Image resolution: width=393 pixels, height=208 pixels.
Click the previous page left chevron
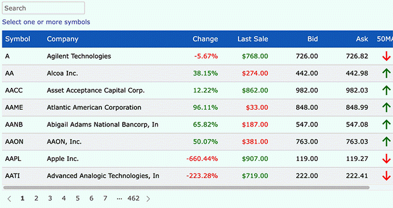tap(9, 199)
